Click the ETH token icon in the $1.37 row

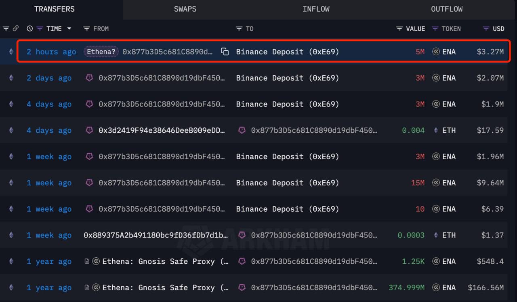(x=436, y=235)
